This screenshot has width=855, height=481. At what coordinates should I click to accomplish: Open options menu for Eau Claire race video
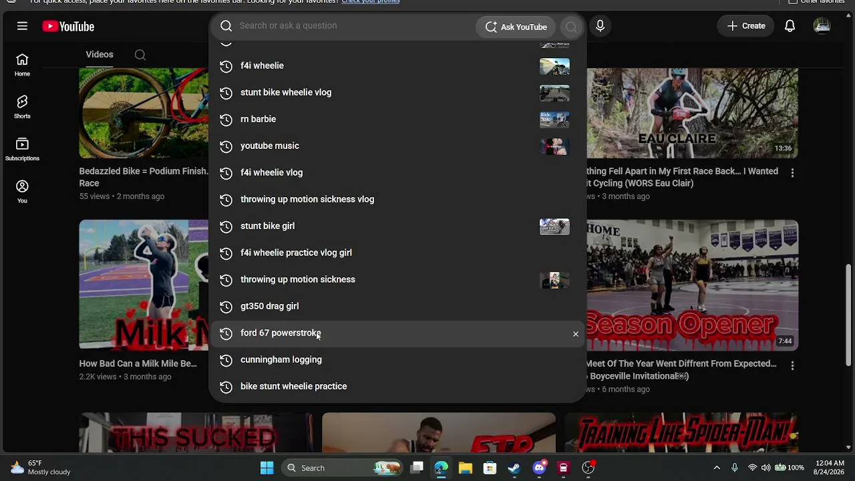(792, 173)
